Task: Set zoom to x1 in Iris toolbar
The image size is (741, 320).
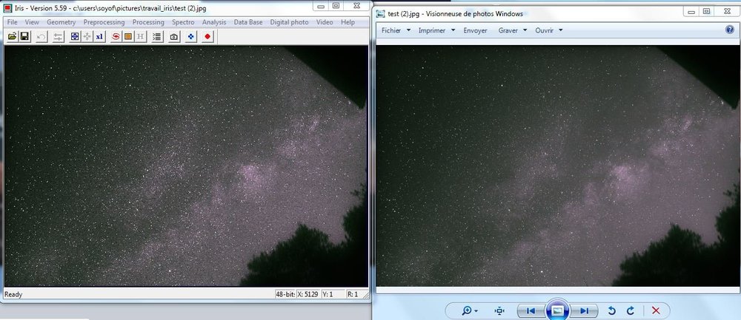Action: [x=99, y=36]
